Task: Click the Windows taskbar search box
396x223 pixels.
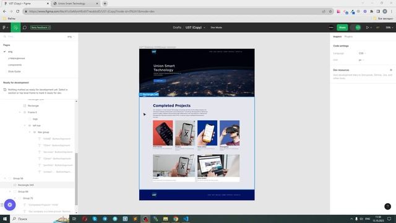Action: coord(40,219)
